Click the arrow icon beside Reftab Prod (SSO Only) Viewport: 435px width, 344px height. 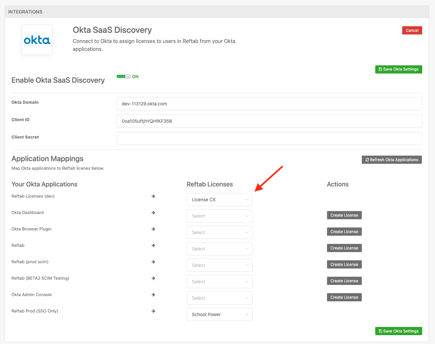click(x=153, y=311)
